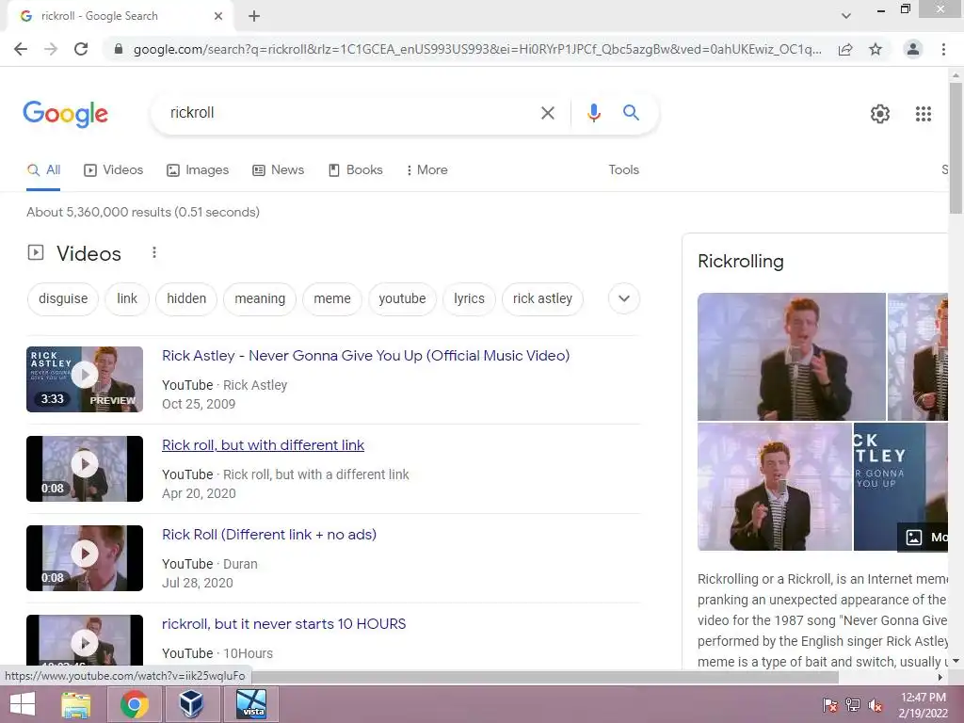This screenshot has height=723, width=964.
Task: Open lower-left Rick Astley panel image
Action: [775, 487]
